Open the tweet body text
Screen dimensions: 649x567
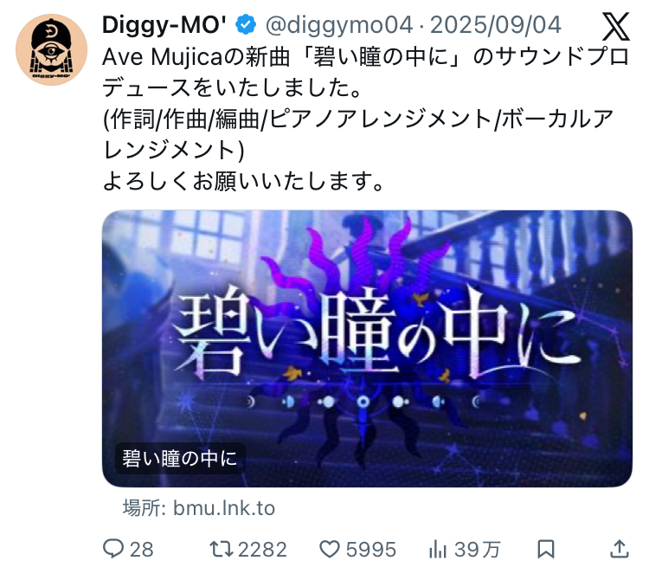[x=365, y=119]
